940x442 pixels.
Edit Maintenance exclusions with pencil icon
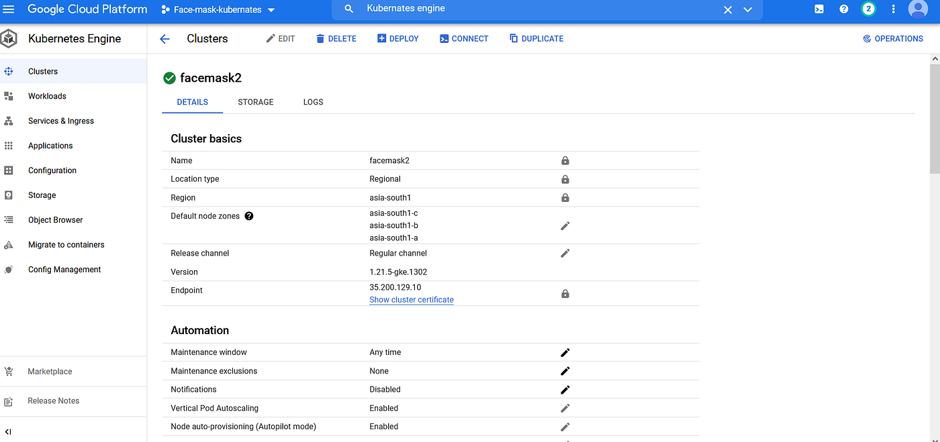565,371
